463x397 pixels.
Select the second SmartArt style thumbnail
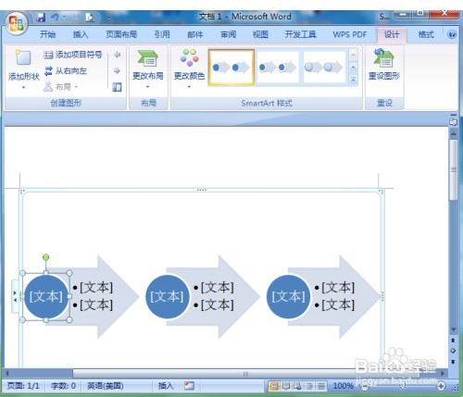[277, 68]
